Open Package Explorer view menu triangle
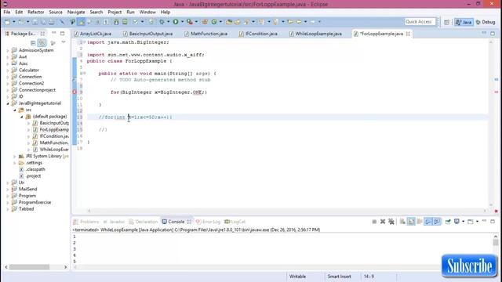Viewport: 502px width, 282px height. point(64,42)
